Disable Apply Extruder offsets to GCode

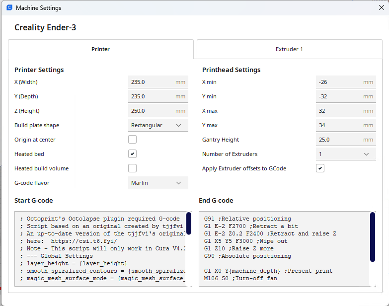(x=320, y=168)
